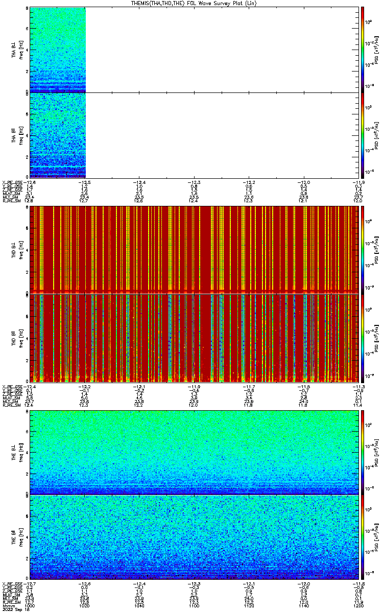Click the 1040 time tick label
383x613 pixels.
pos(139,605)
